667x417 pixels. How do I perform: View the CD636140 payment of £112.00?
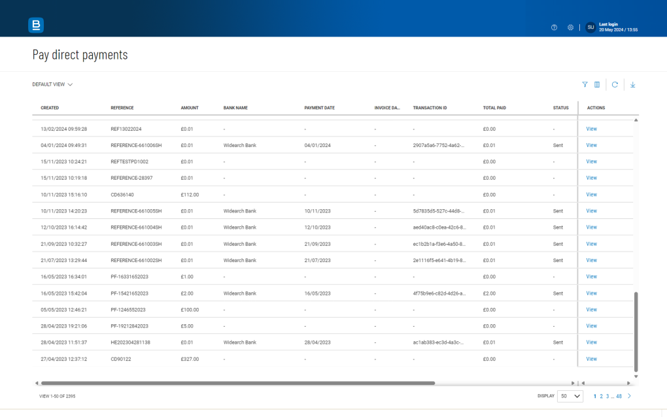(591, 194)
